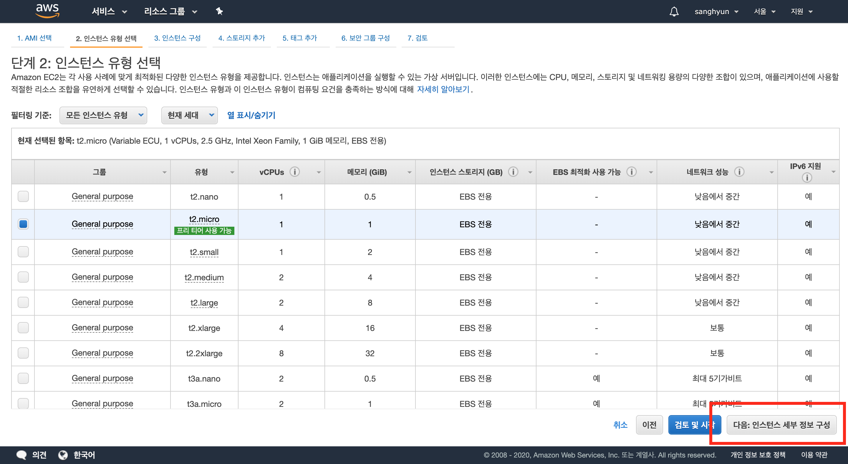Click the AWS logo home icon
The image size is (848, 464).
47,11
